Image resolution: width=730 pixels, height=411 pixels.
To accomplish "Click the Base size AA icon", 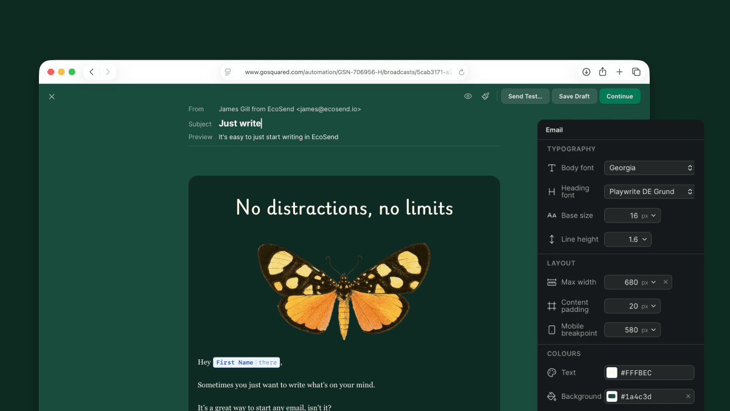I will pyautogui.click(x=552, y=215).
